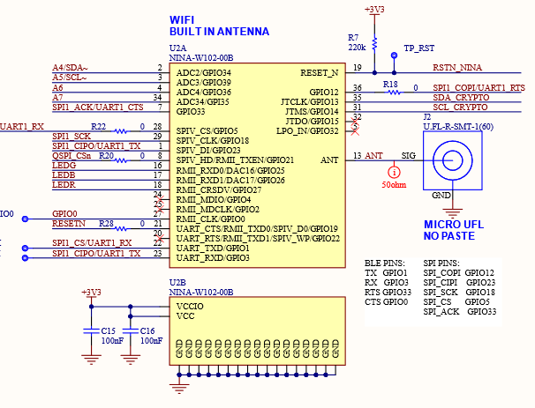Screen dimensions: 535x408
Task: Click test point on SPI1_CS/UART1_RX line
Action: 25,248
